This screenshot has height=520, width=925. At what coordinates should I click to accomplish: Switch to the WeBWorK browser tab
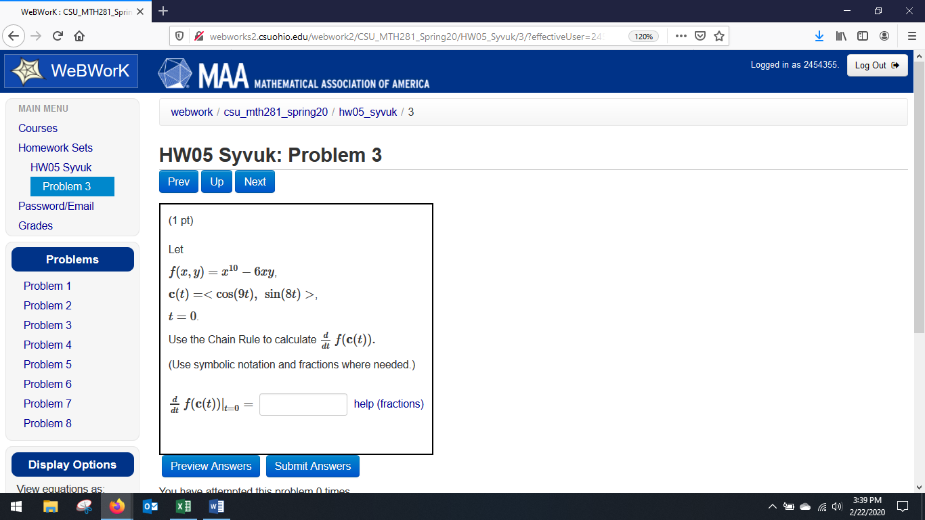[74, 11]
